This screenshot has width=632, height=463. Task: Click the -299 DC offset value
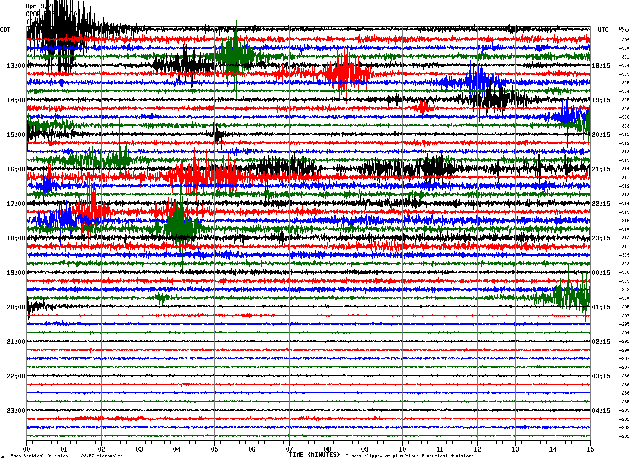(624, 40)
